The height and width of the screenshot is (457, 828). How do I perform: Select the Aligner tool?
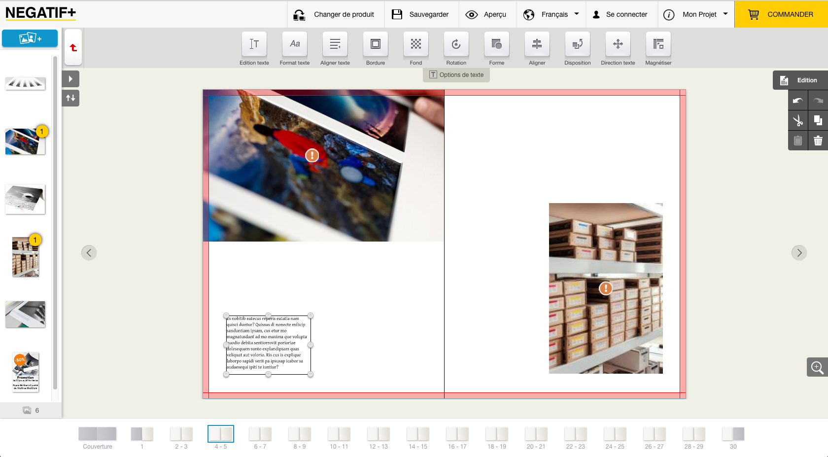[537, 48]
